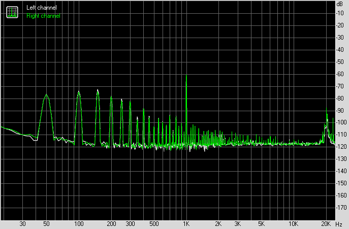
Task: Select the 'Right channel' legend label
Action: click(43, 16)
